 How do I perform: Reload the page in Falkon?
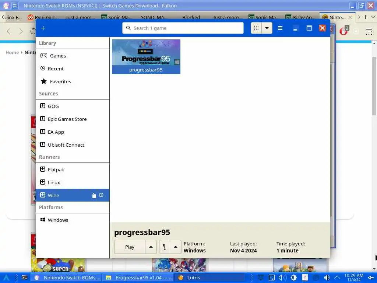tap(33, 32)
